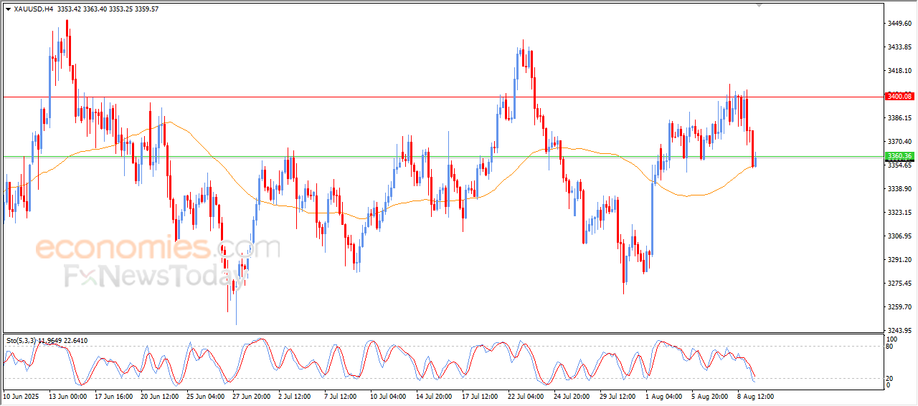The width and height of the screenshot is (918, 406).
Task: Click the stochastic 80 level axis label
Action: pyautogui.click(x=891, y=347)
